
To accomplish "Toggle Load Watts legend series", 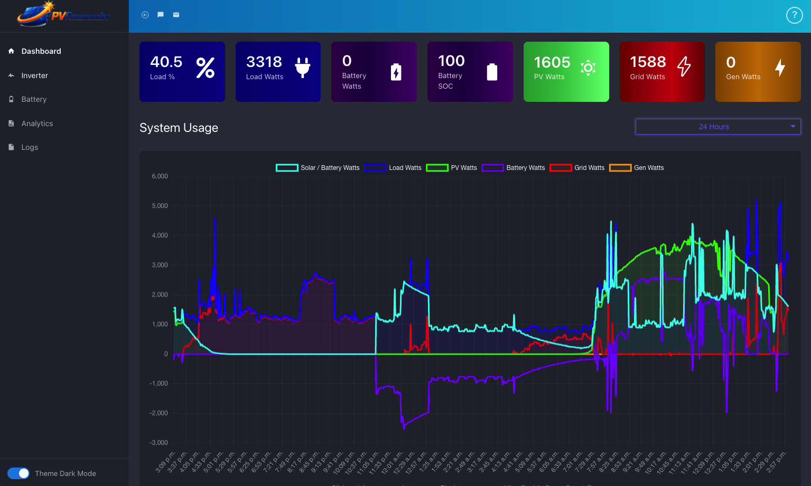I will [x=393, y=168].
